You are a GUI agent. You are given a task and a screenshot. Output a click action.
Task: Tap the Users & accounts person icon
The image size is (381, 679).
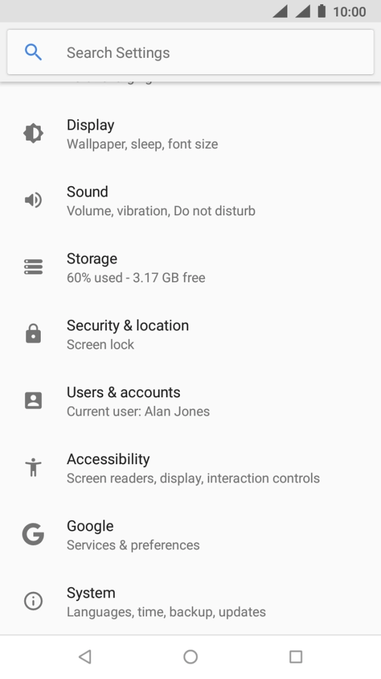(33, 401)
